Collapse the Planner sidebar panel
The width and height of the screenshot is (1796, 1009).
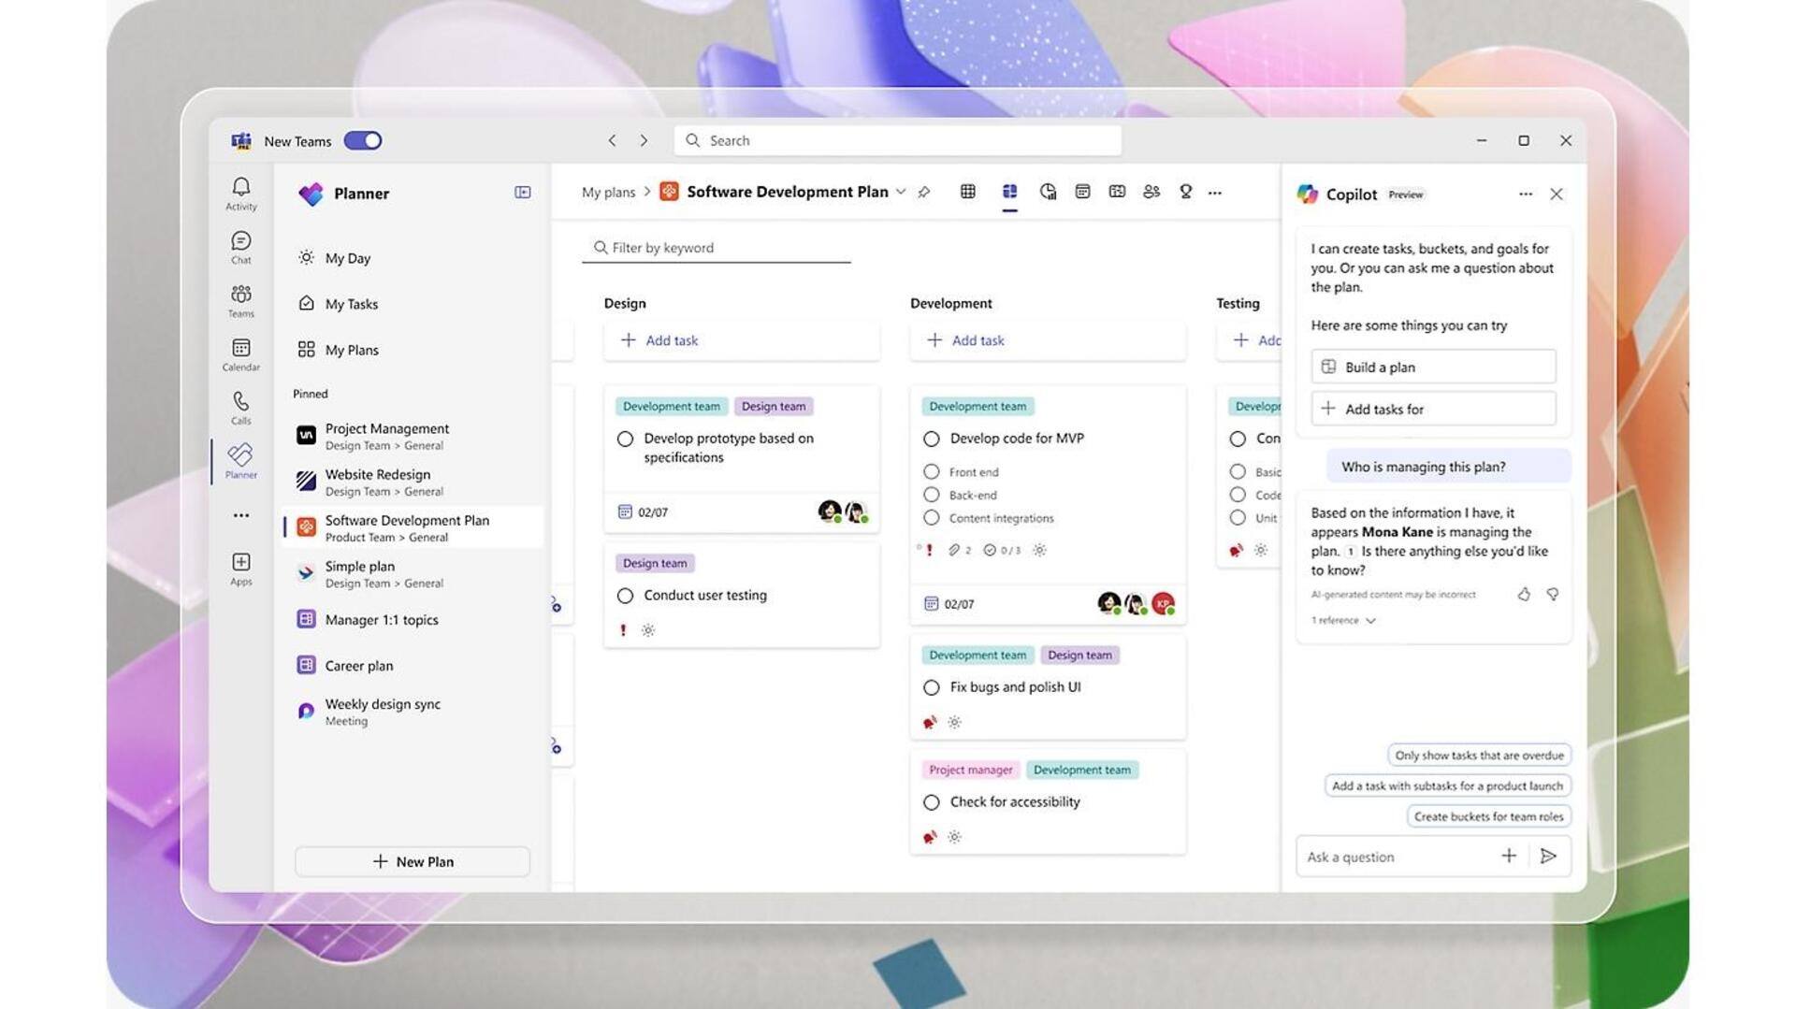pyautogui.click(x=523, y=193)
